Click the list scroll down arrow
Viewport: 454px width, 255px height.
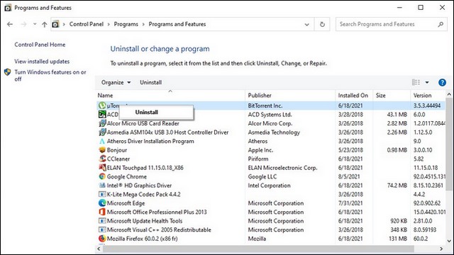(449, 241)
